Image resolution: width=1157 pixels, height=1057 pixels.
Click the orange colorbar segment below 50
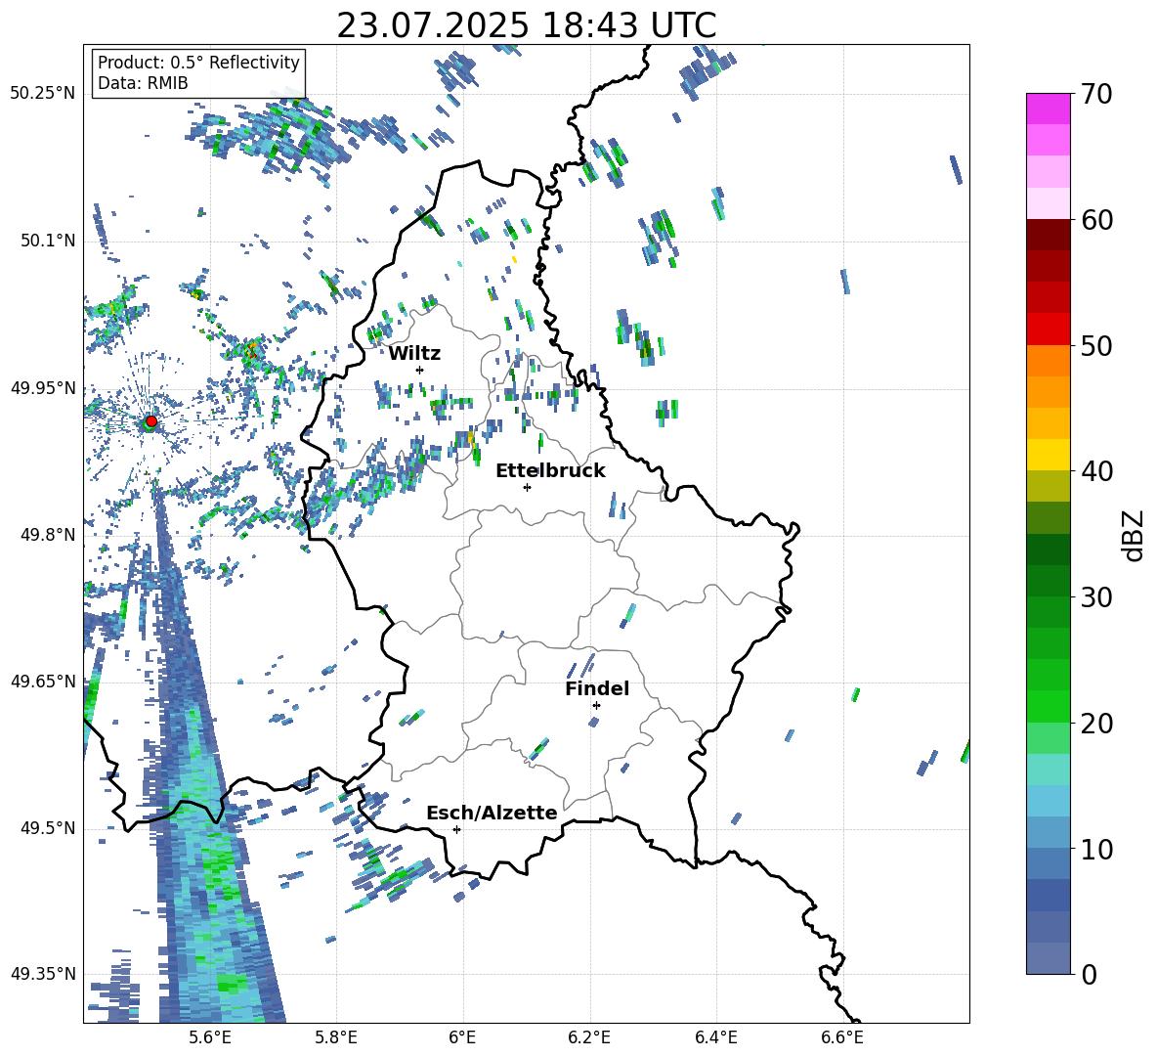tap(1048, 361)
